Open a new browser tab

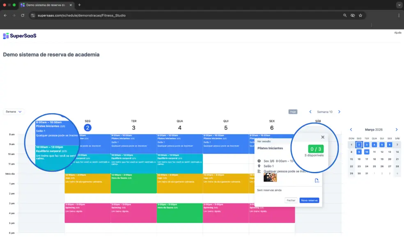(79, 5)
